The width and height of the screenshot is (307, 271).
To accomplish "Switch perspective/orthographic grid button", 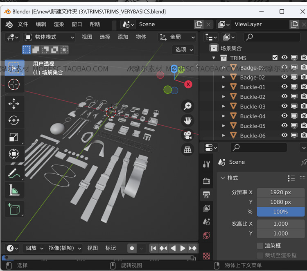I will [187, 150].
